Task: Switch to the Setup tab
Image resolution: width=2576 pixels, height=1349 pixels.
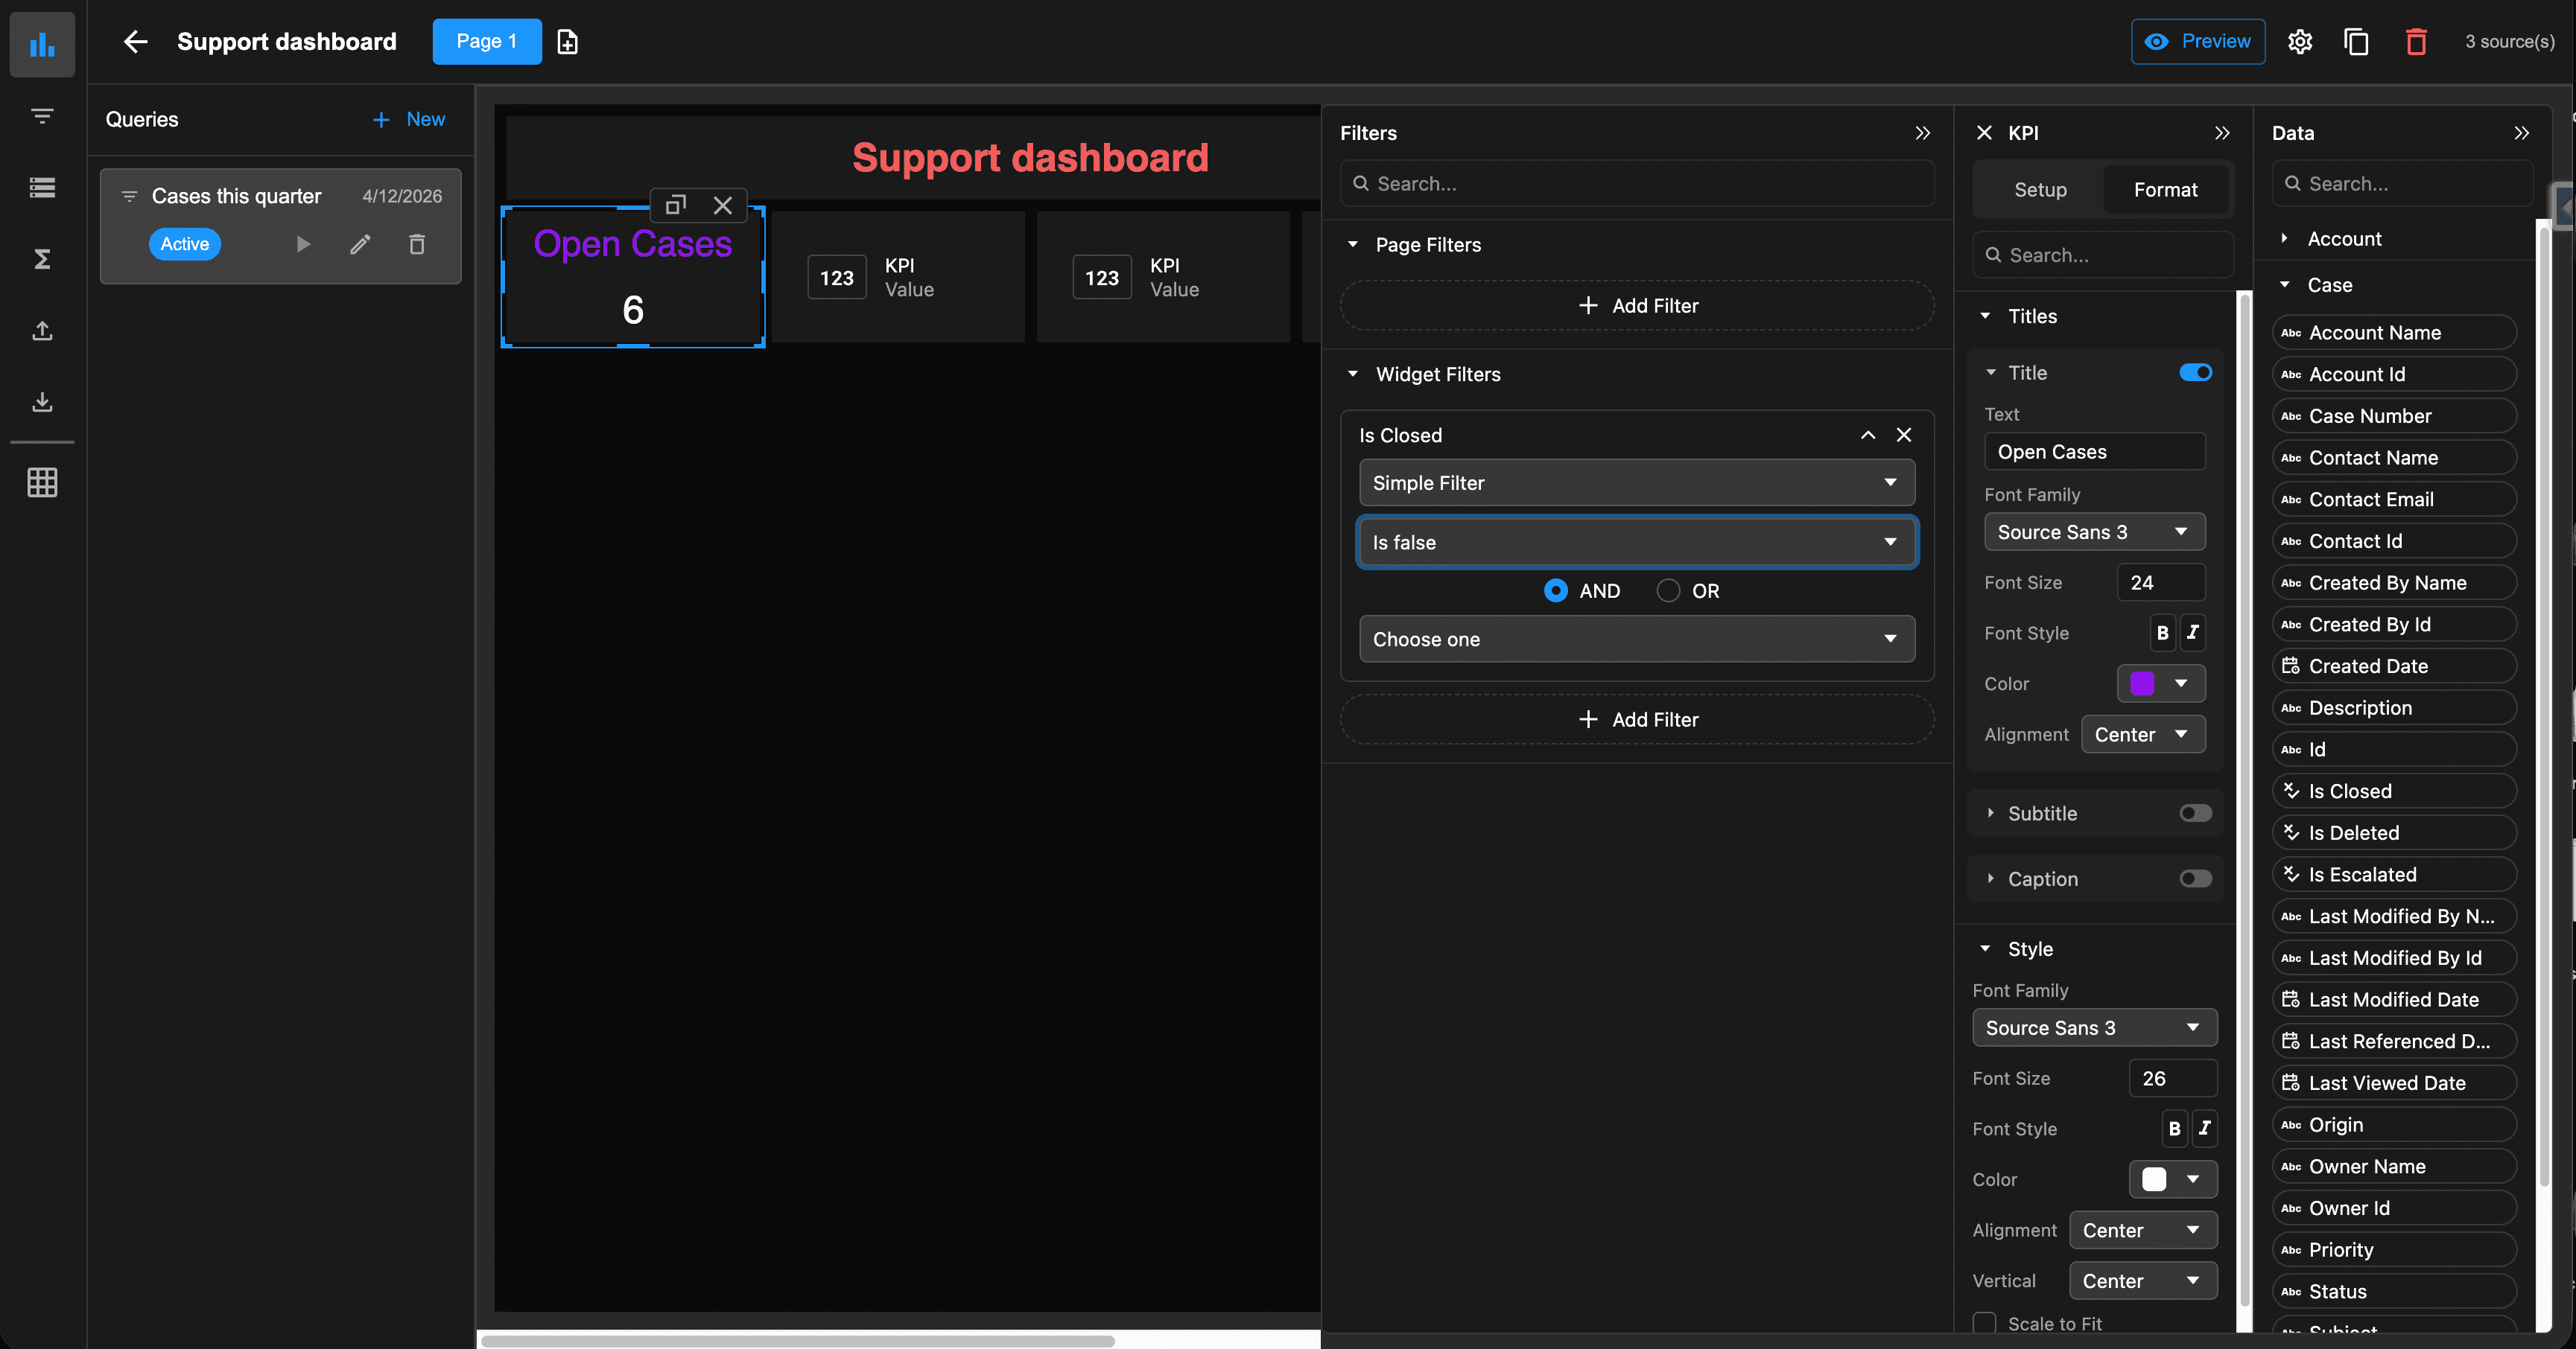Action: pos(2040,190)
